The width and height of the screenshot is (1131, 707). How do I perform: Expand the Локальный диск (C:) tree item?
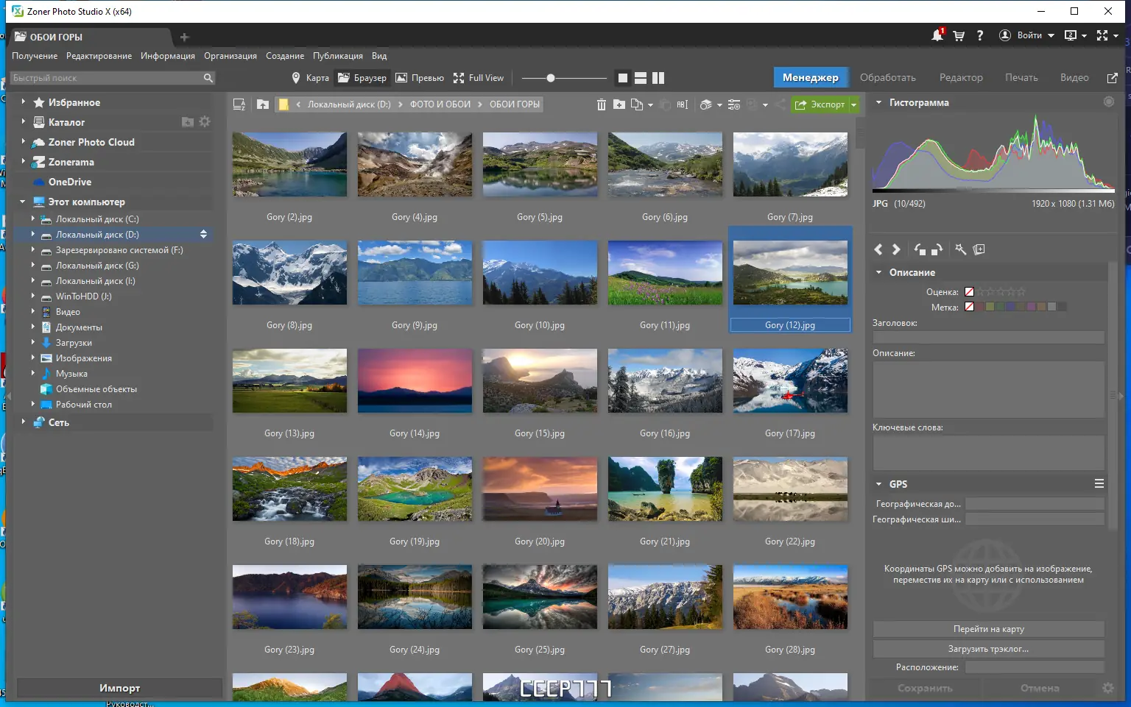click(32, 219)
